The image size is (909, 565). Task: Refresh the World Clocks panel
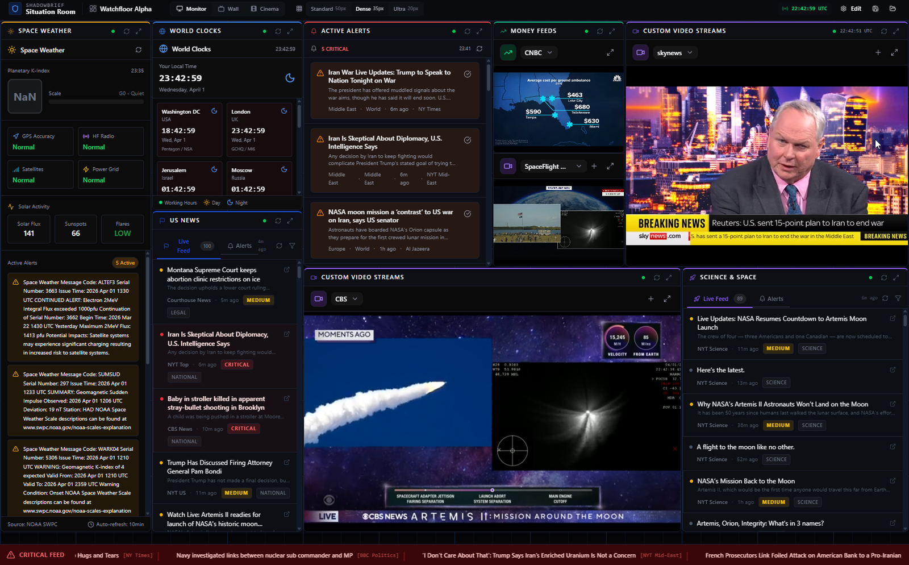[x=278, y=31]
